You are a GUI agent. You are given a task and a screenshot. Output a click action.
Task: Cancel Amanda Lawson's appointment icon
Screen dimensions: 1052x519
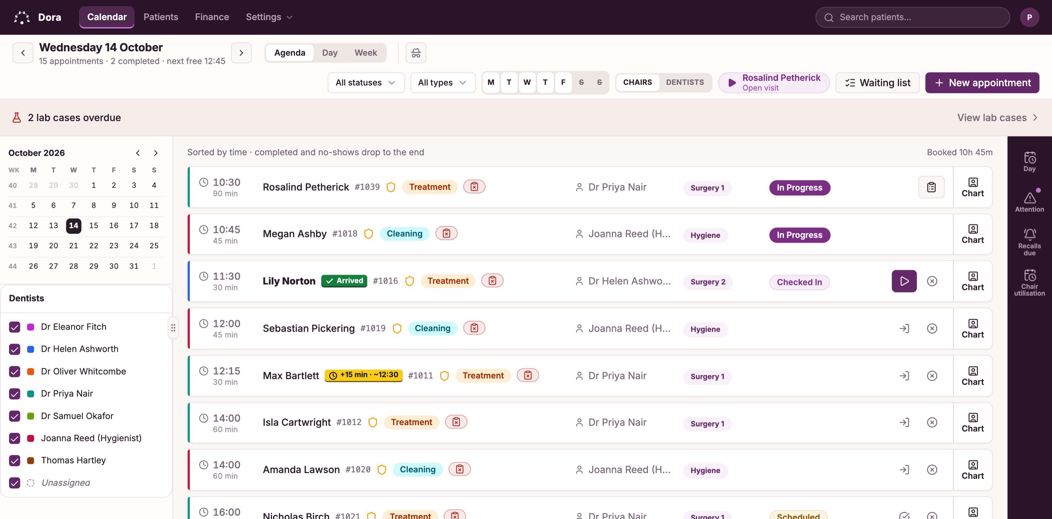click(x=932, y=470)
